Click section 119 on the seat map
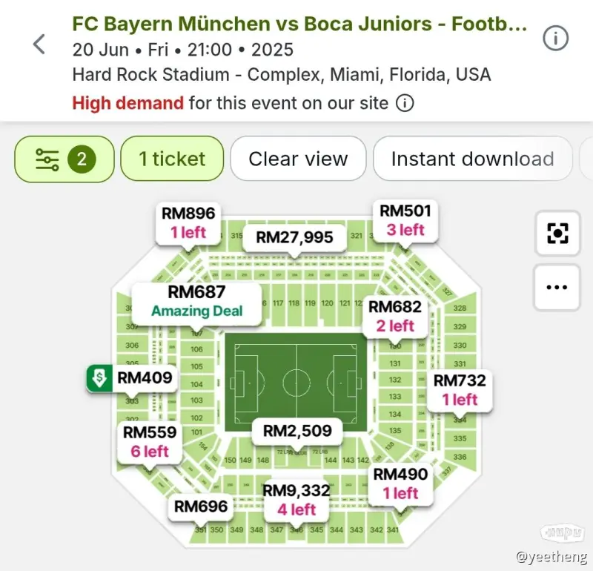This screenshot has width=593, height=571. coord(310,303)
